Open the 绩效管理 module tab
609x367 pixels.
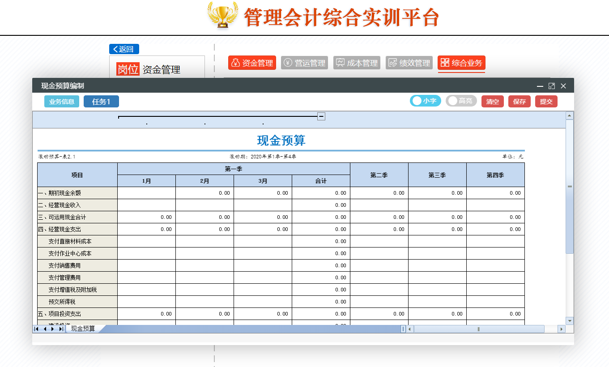[409, 63]
